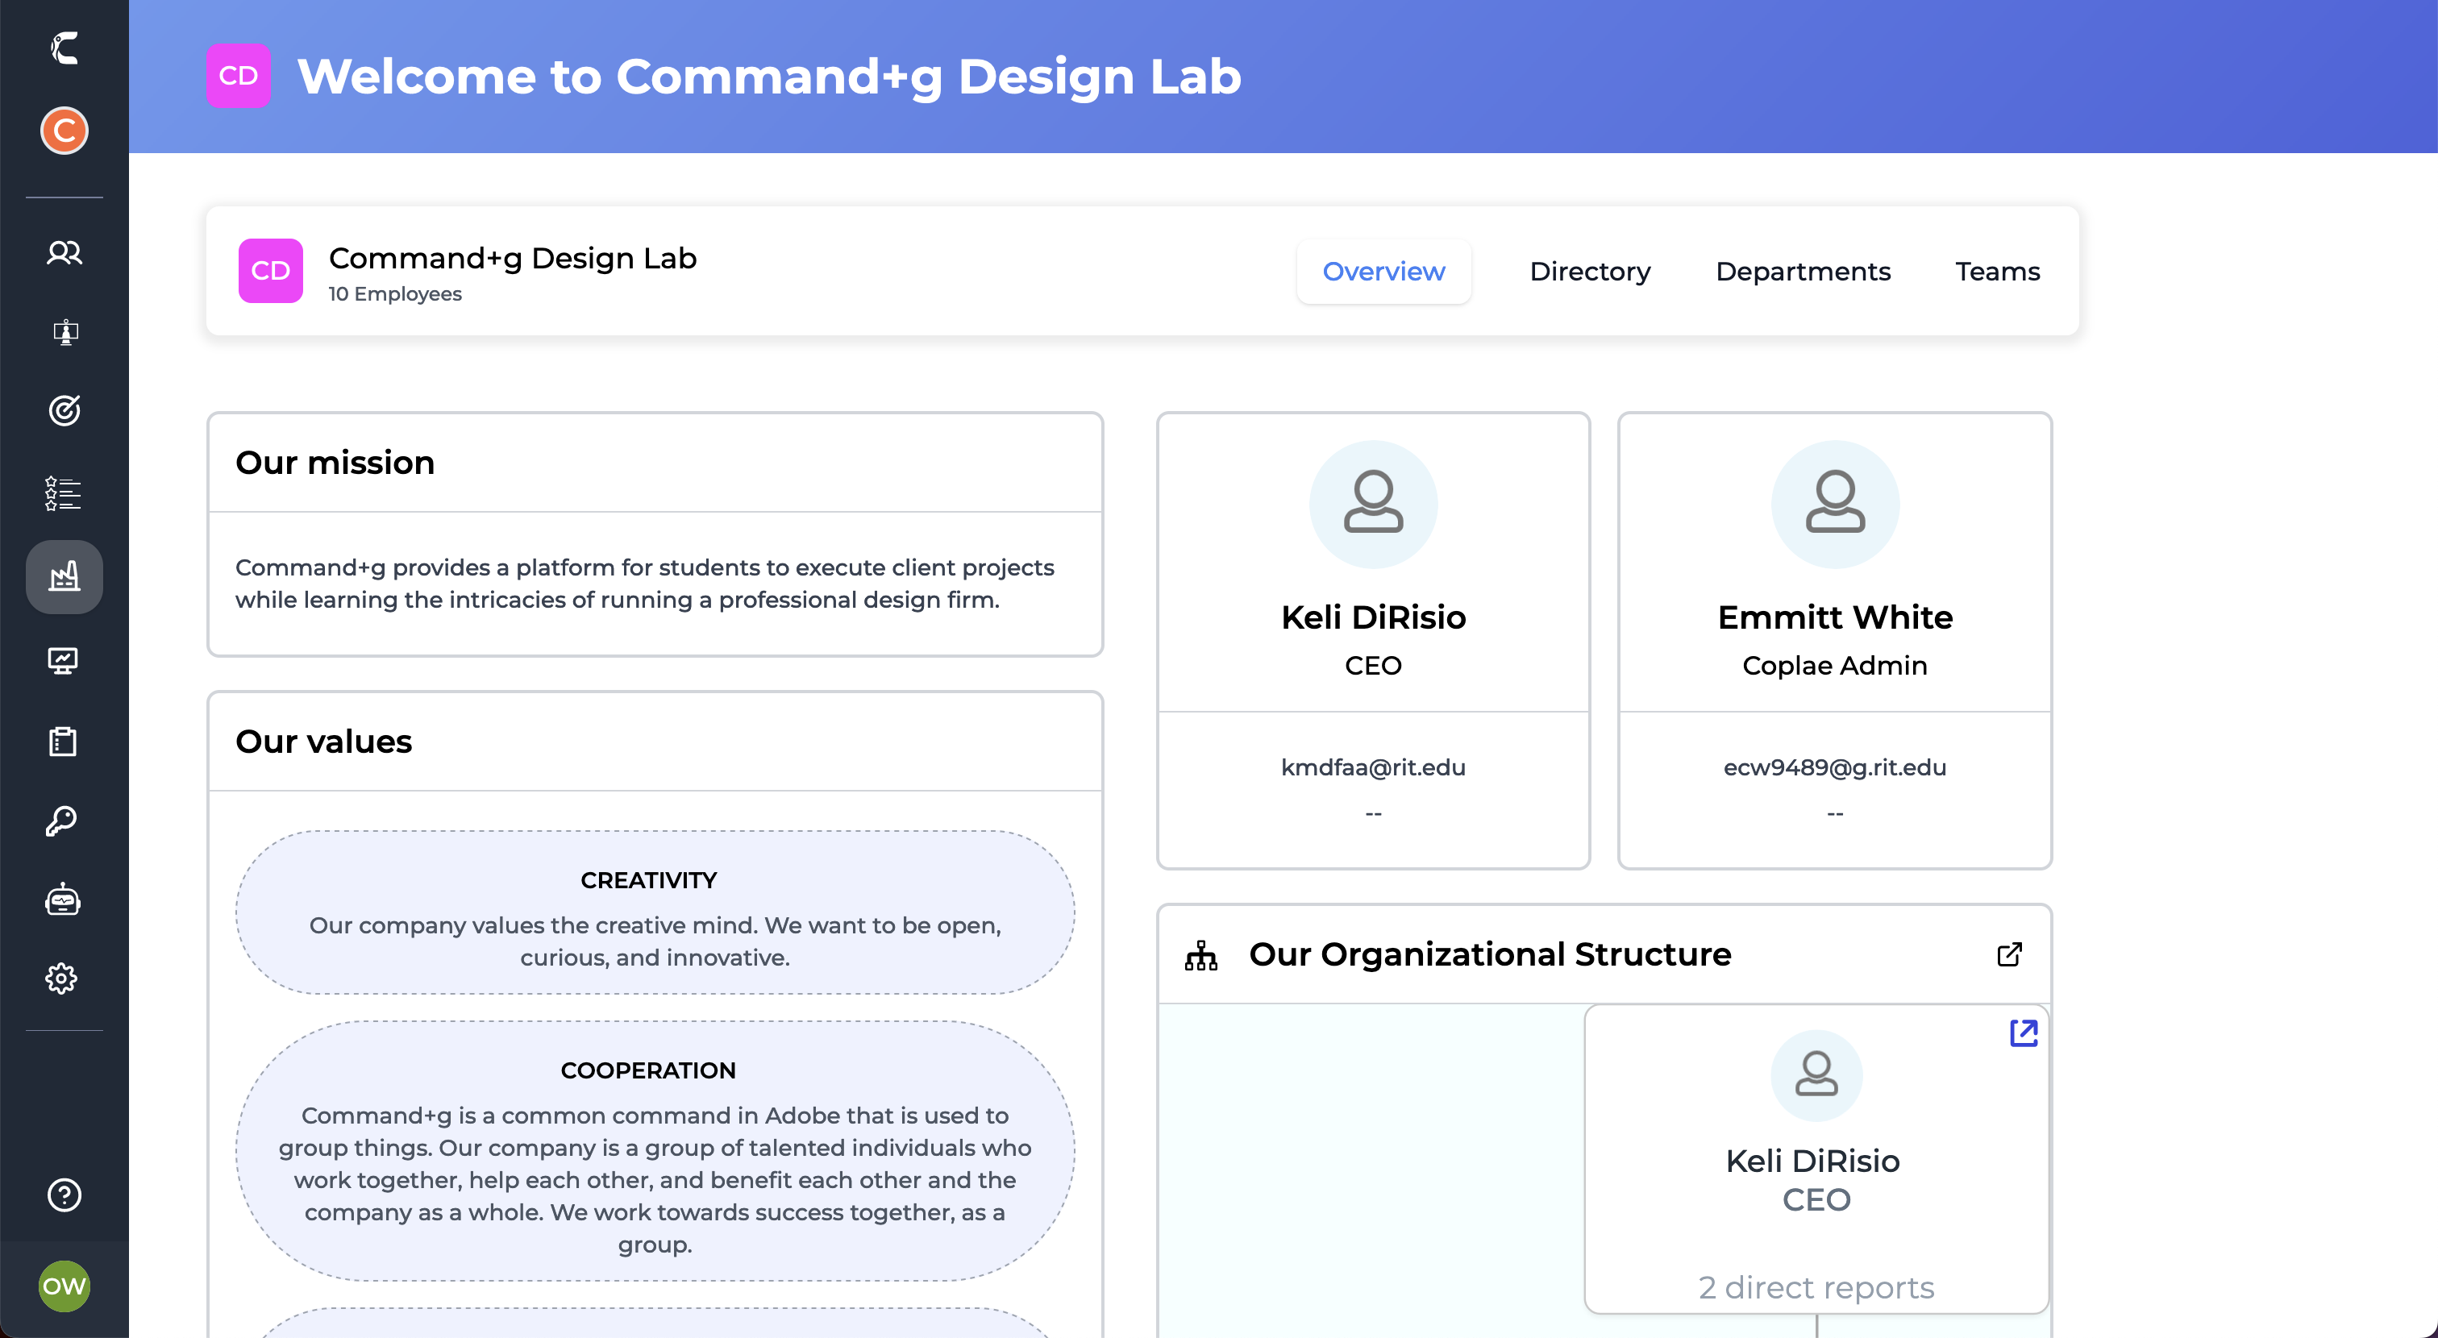The width and height of the screenshot is (2438, 1338).
Task: Click the org chart hierarchy icon
Action: (1201, 955)
